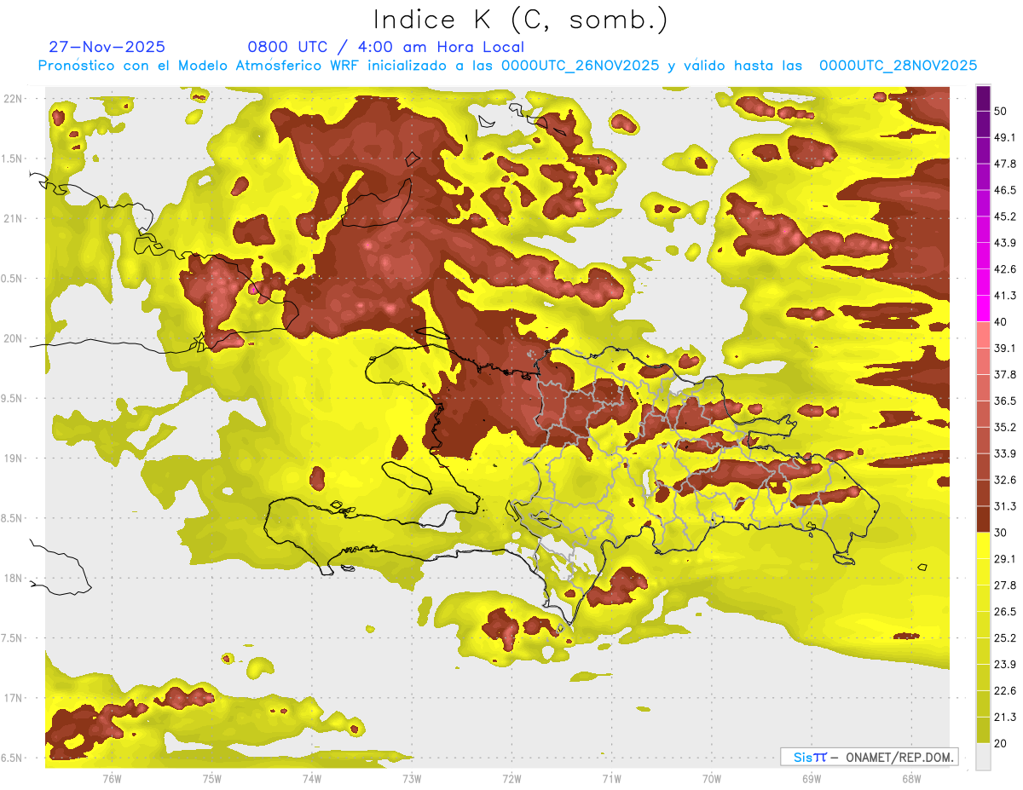
Task: Click the '49.1' colorbar value
Action: [1005, 137]
